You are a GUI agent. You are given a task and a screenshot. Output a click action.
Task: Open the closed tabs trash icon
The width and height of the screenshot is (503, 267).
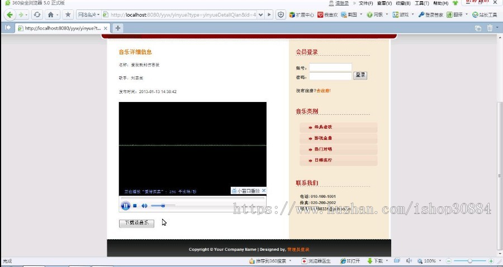tap(490, 28)
